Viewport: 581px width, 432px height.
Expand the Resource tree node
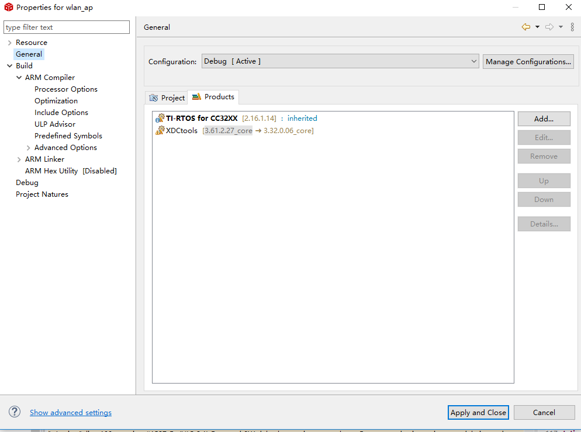(x=9, y=43)
